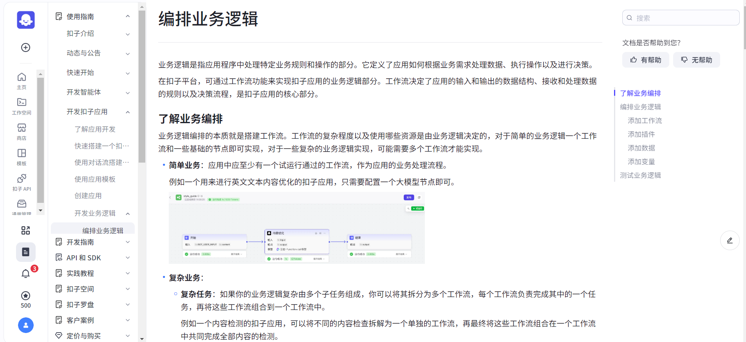Click the pencil edit floating button
Image resolution: width=746 pixels, height=342 pixels.
pos(730,240)
